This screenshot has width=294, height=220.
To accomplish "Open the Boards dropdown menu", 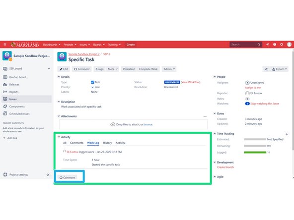I will pos(99,45).
